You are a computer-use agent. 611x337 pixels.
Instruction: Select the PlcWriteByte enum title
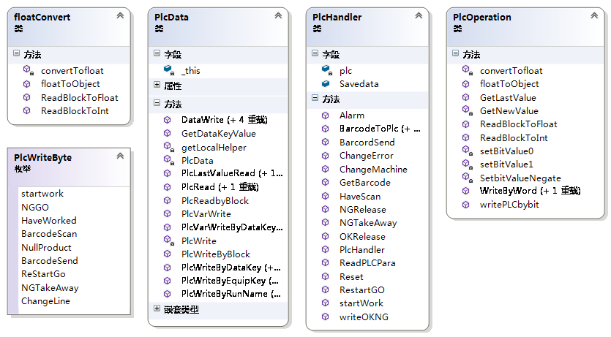pos(42,157)
